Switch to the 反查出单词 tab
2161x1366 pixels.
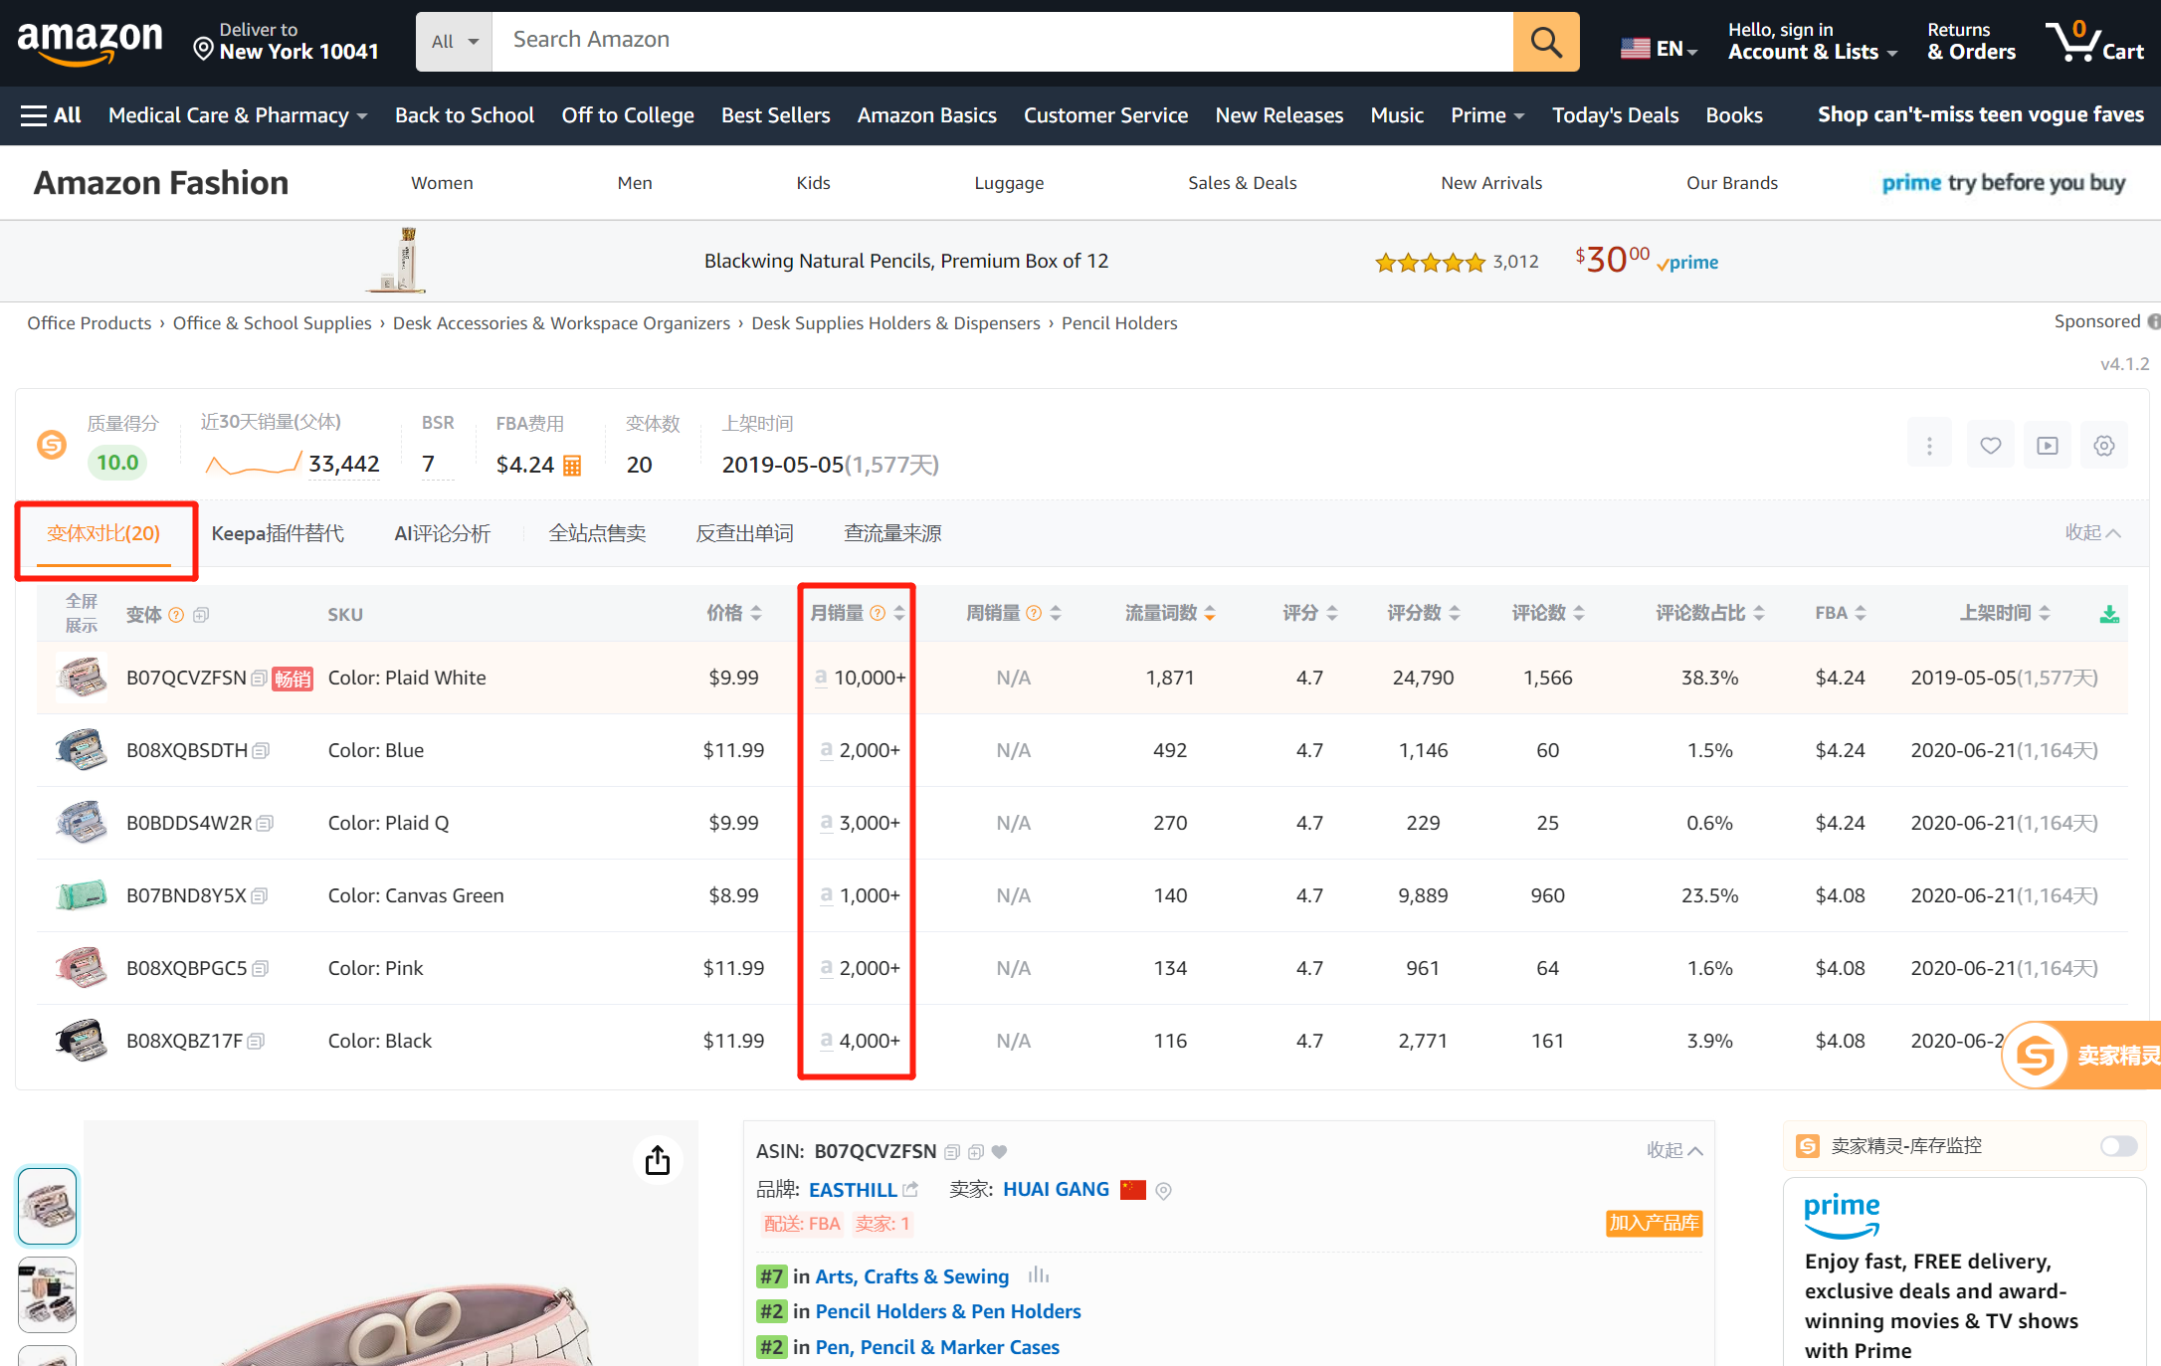coord(744,534)
